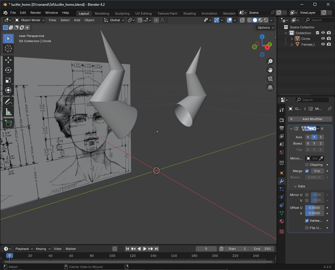
Task: Toggle camera view in viewport
Action: point(270,79)
